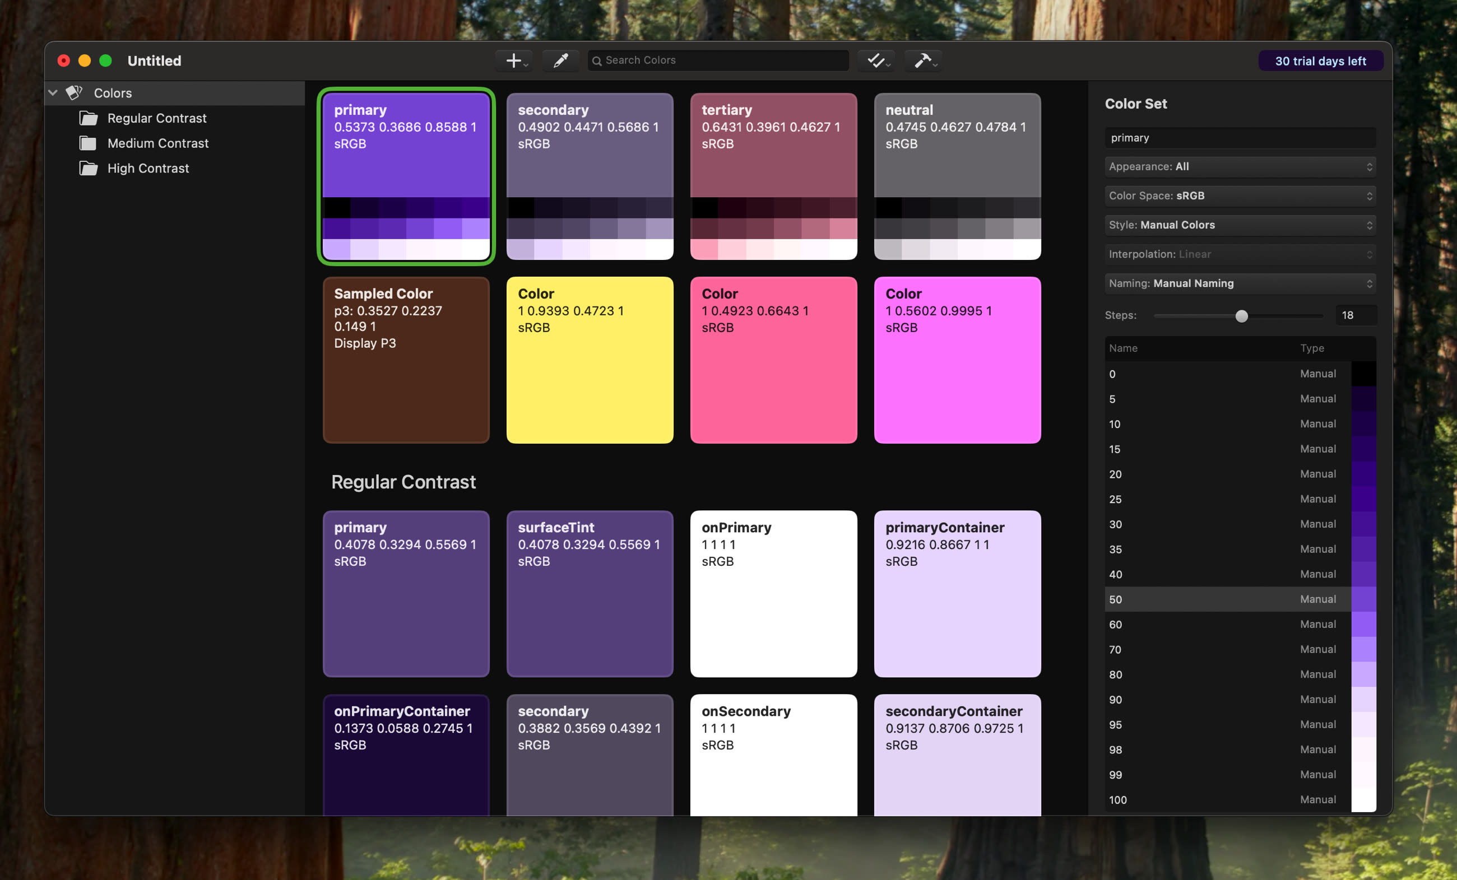Select the yellow Color swatch card

590,360
